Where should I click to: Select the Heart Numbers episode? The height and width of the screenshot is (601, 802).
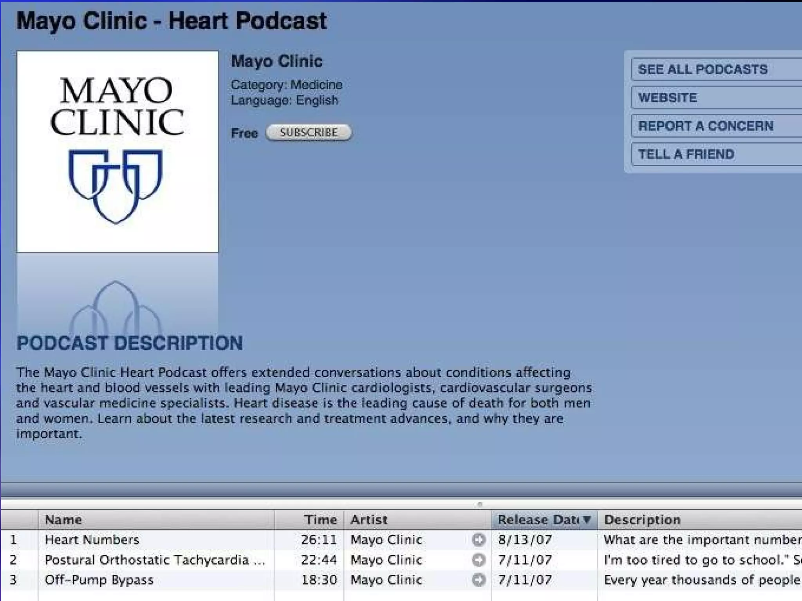click(x=92, y=540)
